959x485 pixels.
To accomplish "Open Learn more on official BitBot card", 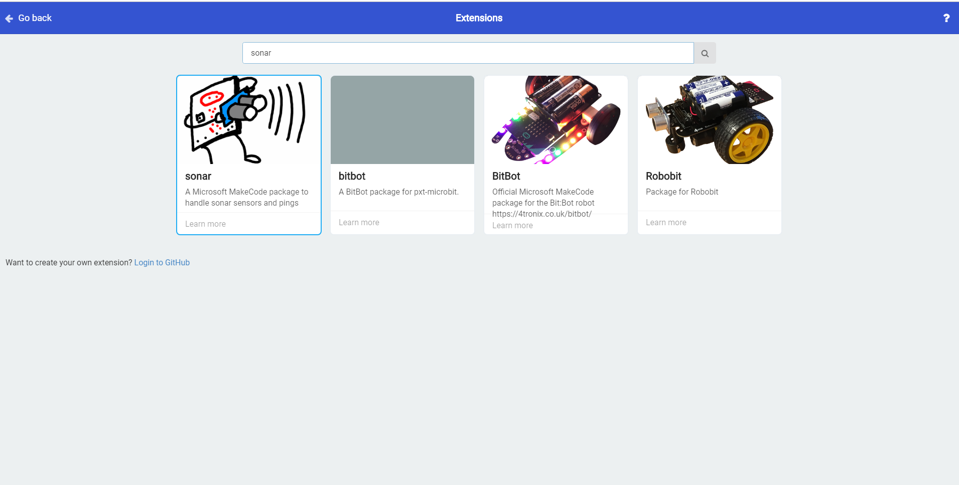I will pos(512,226).
